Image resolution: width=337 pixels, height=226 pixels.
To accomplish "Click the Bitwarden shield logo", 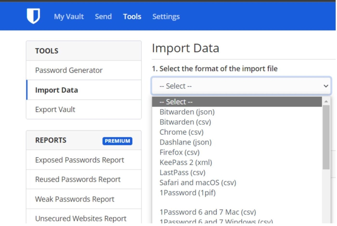I will pyautogui.click(x=33, y=16).
